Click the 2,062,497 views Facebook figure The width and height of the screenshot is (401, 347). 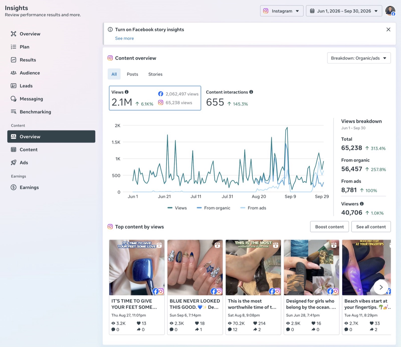[x=182, y=94]
